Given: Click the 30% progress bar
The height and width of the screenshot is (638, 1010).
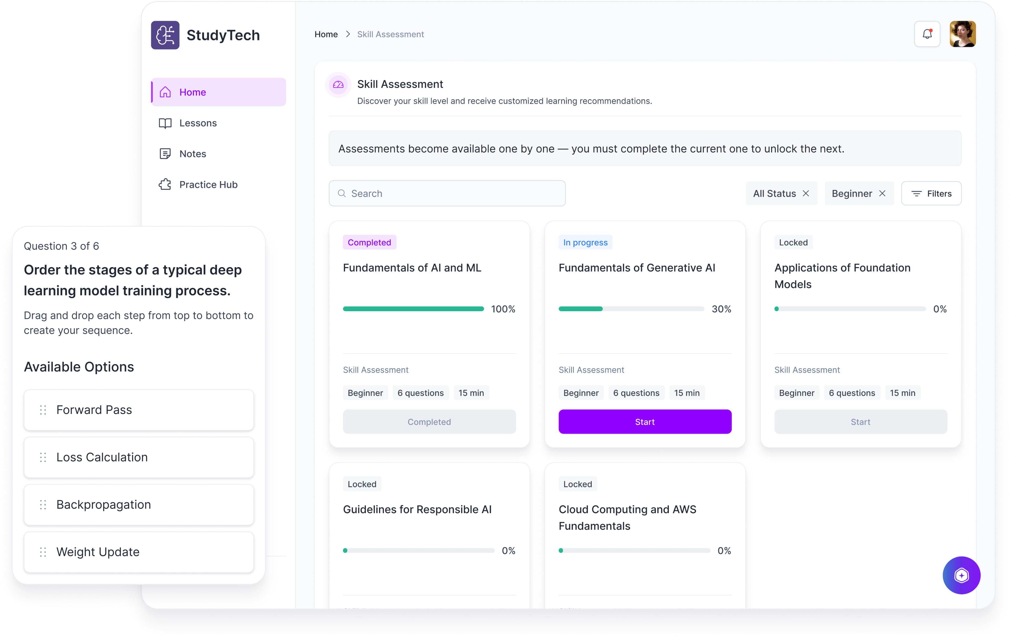Looking at the screenshot, I should 631,309.
